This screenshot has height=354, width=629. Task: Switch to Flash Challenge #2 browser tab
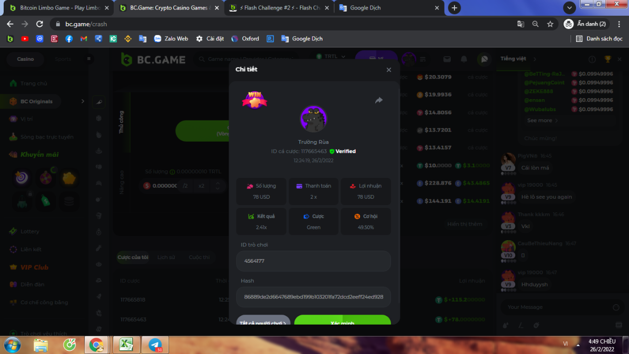pos(279,8)
